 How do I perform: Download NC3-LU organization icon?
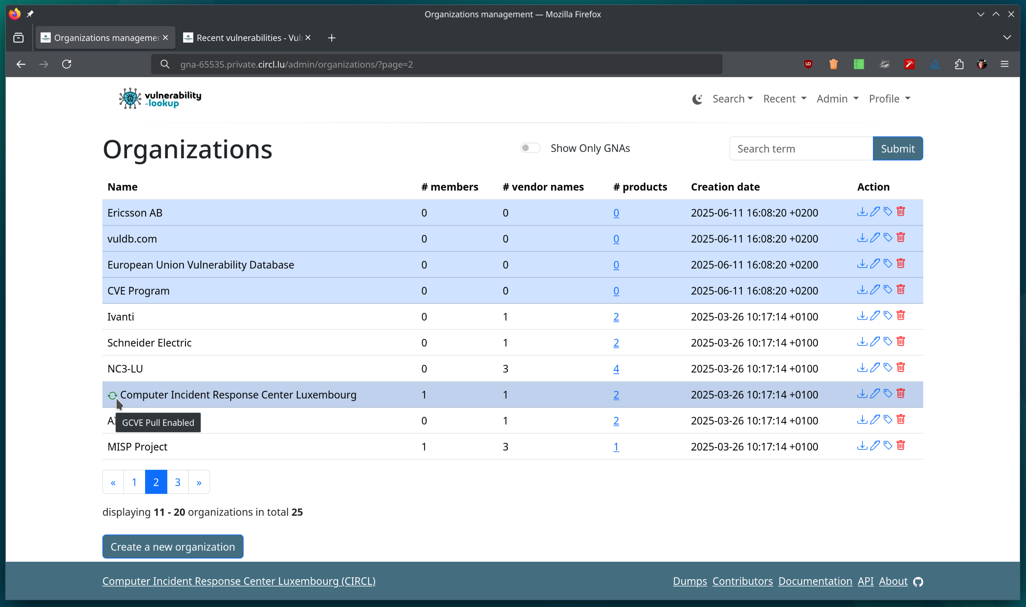(862, 367)
